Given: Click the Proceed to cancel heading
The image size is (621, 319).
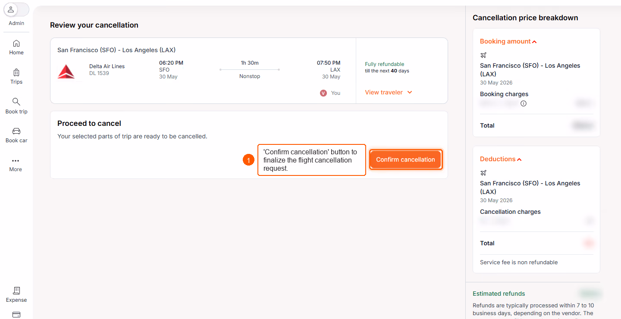Looking at the screenshot, I should tap(89, 123).
